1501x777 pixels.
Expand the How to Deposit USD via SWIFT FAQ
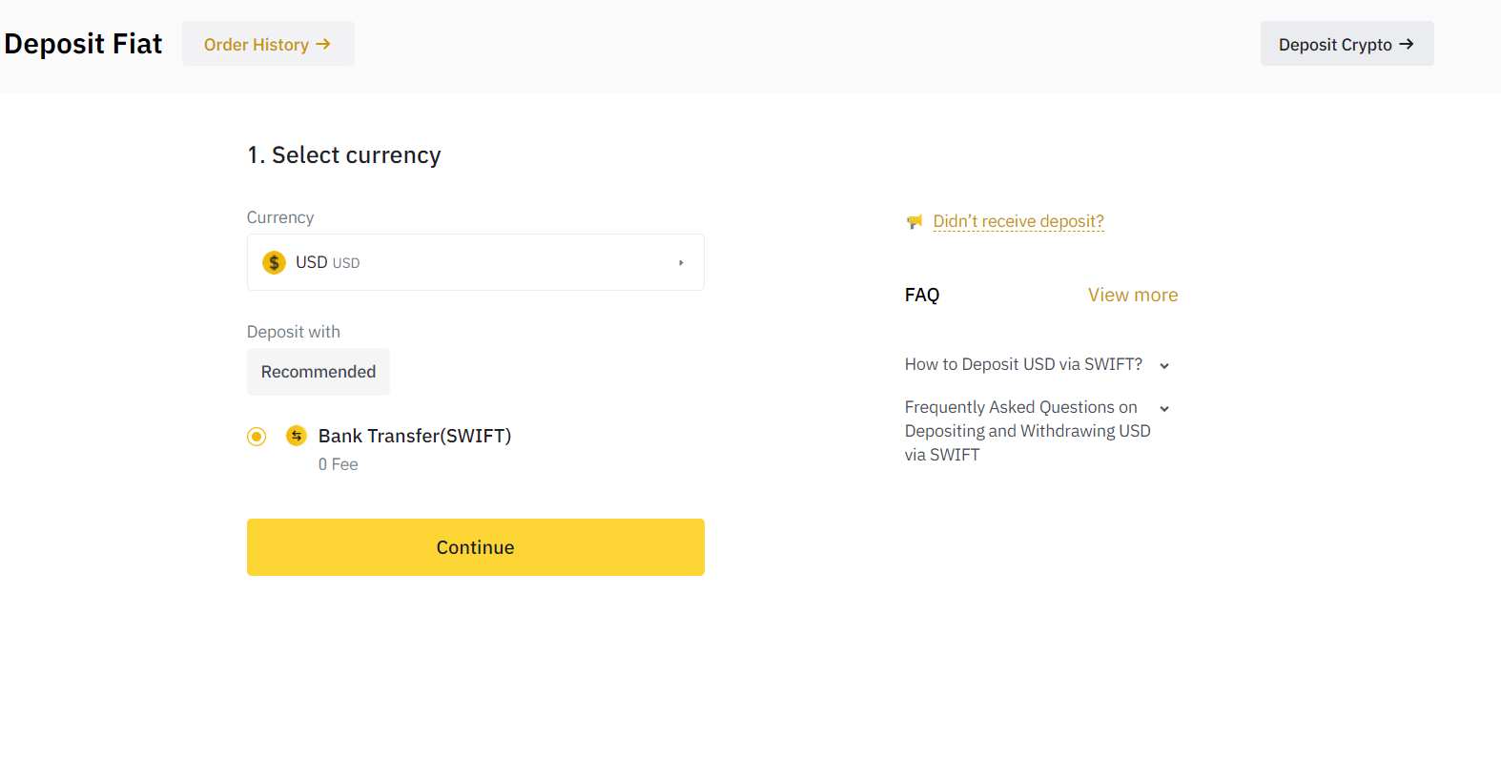coord(1023,363)
